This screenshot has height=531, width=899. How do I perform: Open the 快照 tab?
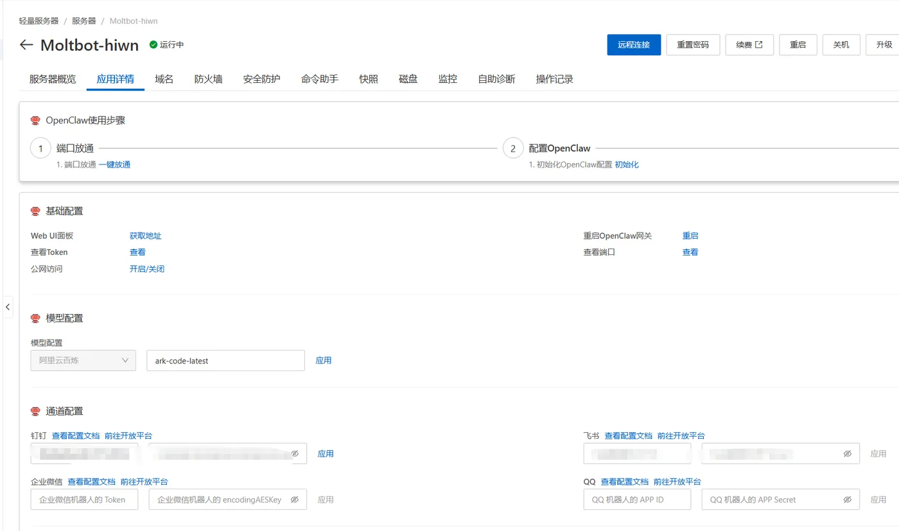[x=369, y=79]
